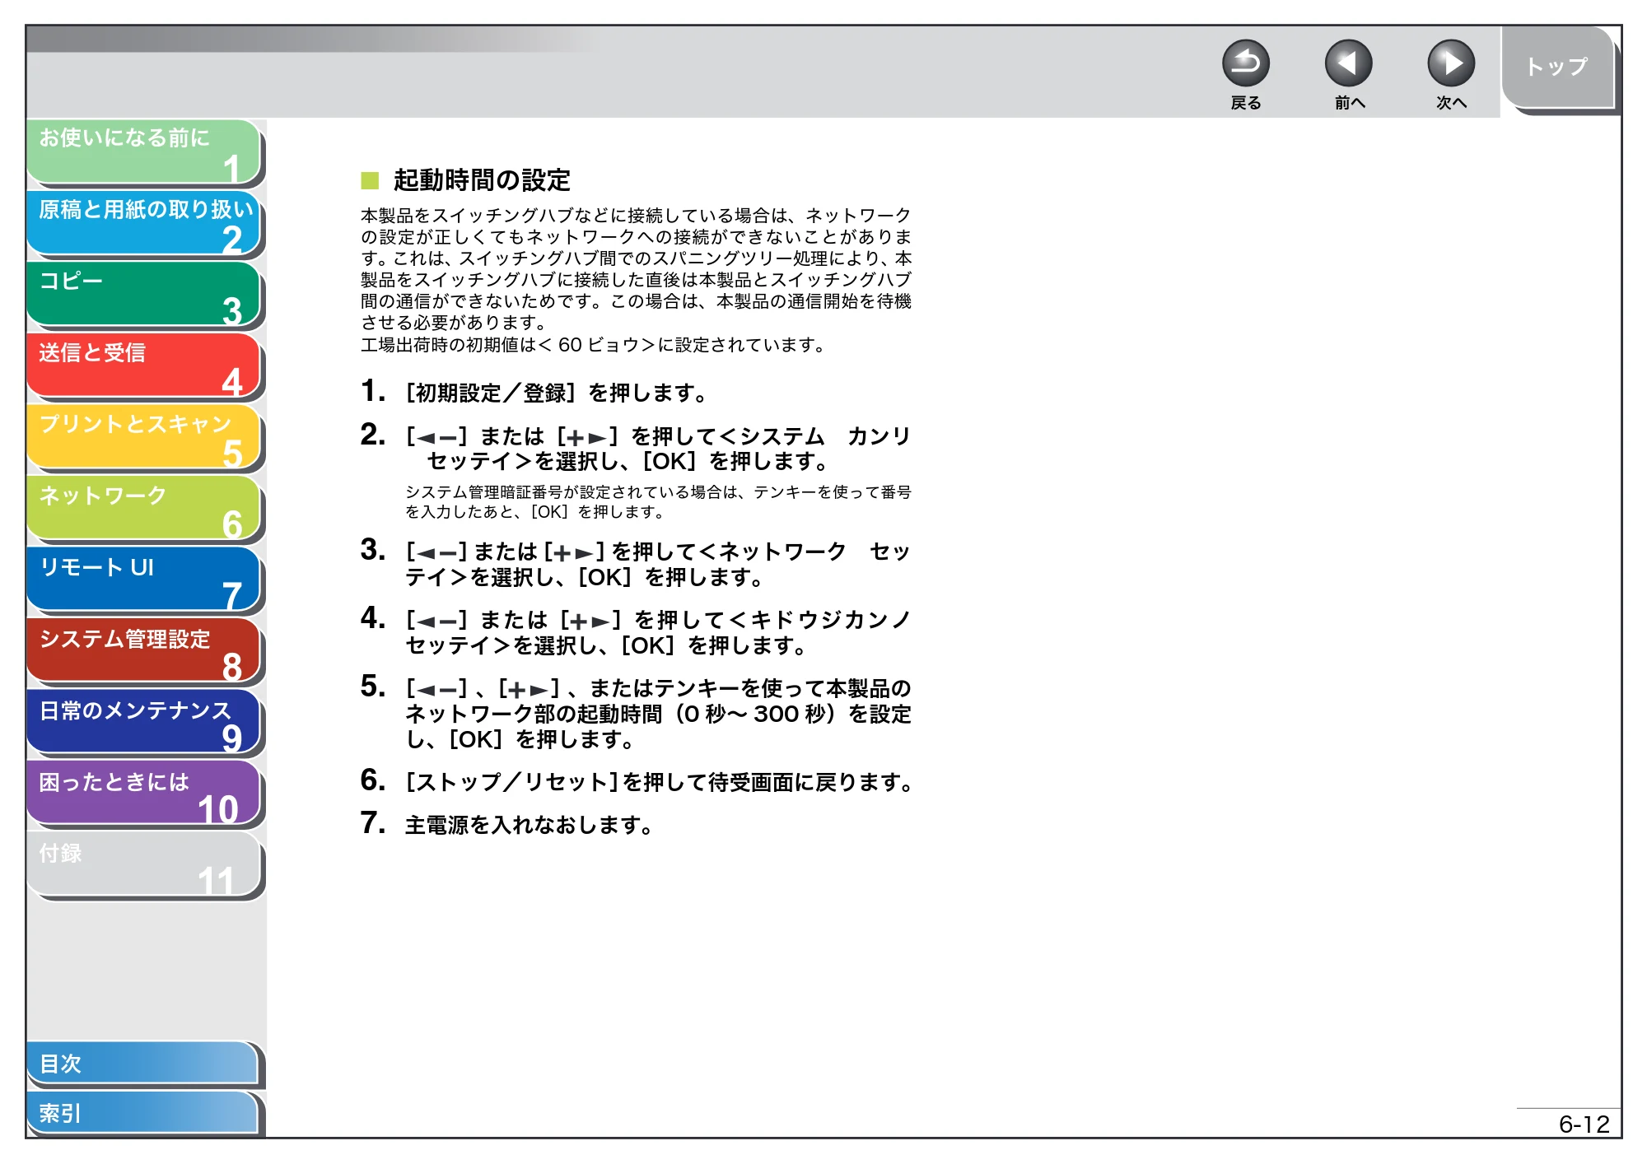Open chapter 1 お使いになる前に tab

click(x=144, y=151)
